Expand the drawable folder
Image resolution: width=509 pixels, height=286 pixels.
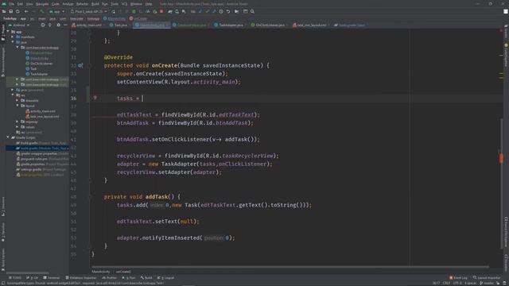tap(17, 101)
